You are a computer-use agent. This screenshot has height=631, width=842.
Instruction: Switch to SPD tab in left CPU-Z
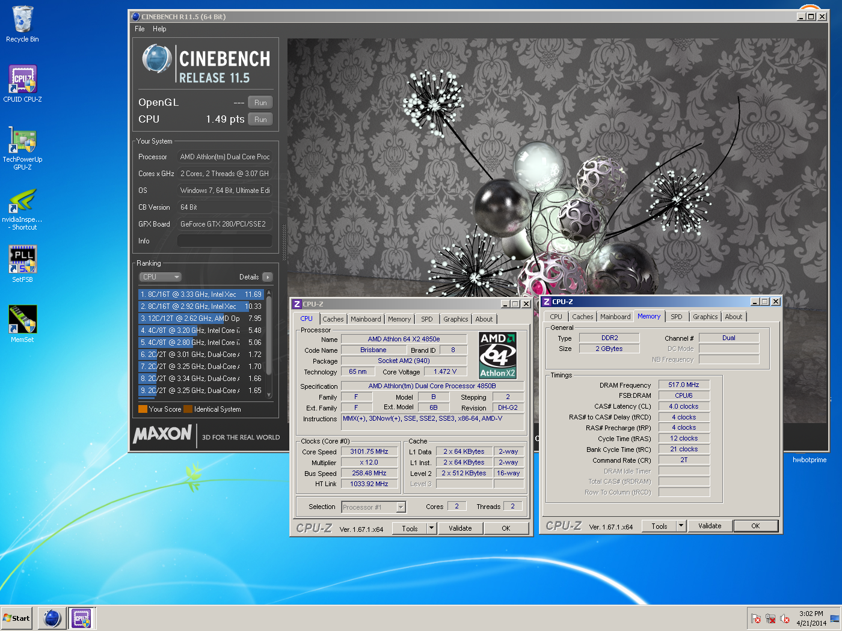[427, 319]
